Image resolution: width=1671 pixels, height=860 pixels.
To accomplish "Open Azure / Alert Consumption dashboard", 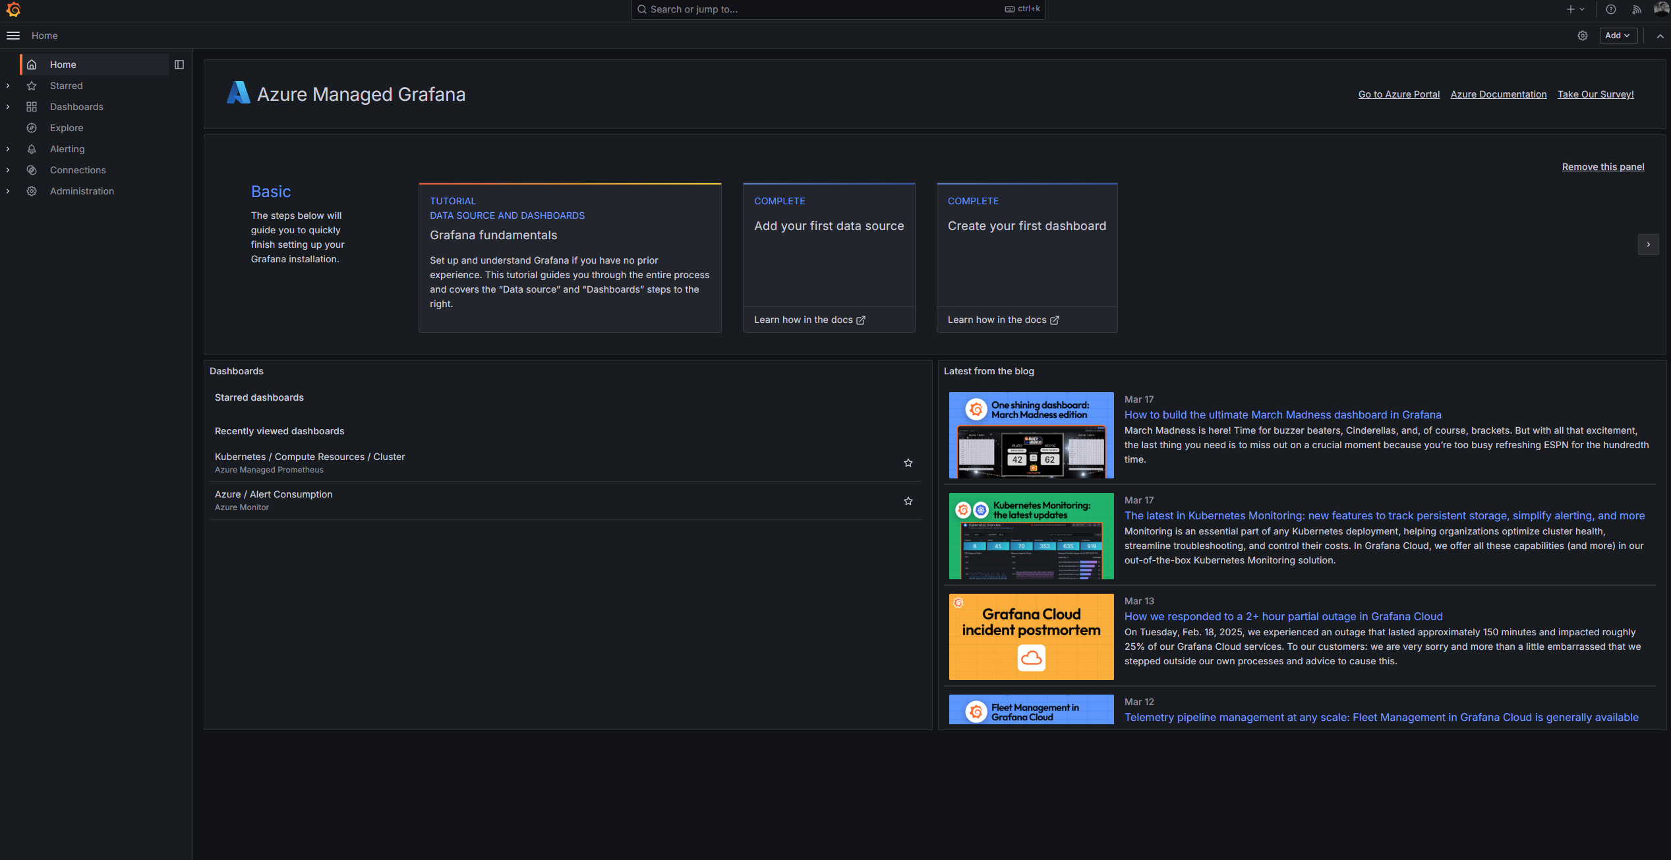I will [x=274, y=494].
